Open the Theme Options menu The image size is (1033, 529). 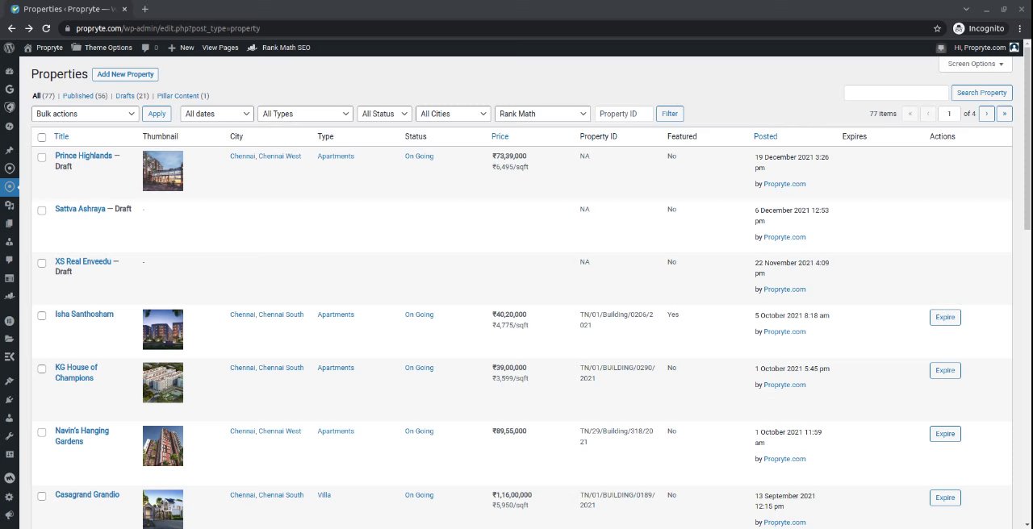pyautogui.click(x=102, y=48)
